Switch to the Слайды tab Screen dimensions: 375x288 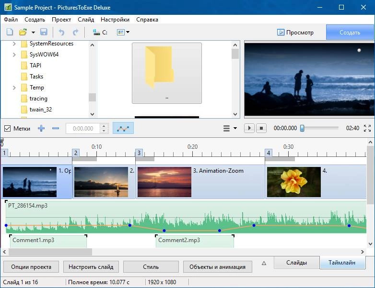pos(296,263)
